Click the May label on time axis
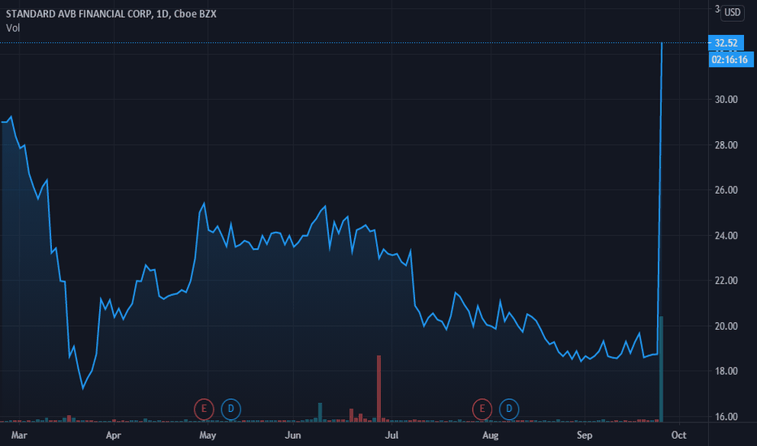This screenshot has width=757, height=446. [x=208, y=435]
